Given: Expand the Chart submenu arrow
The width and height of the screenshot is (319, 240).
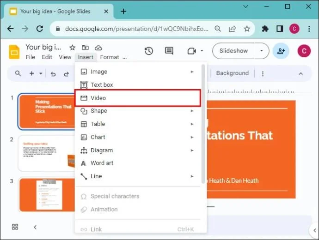Looking at the screenshot, I should pyautogui.click(x=192, y=137).
